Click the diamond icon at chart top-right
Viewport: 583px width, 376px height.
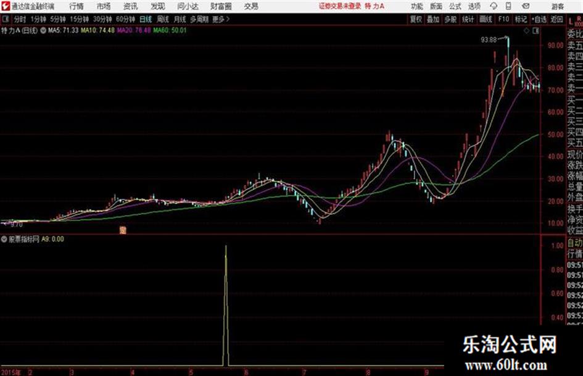[x=526, y=31]
